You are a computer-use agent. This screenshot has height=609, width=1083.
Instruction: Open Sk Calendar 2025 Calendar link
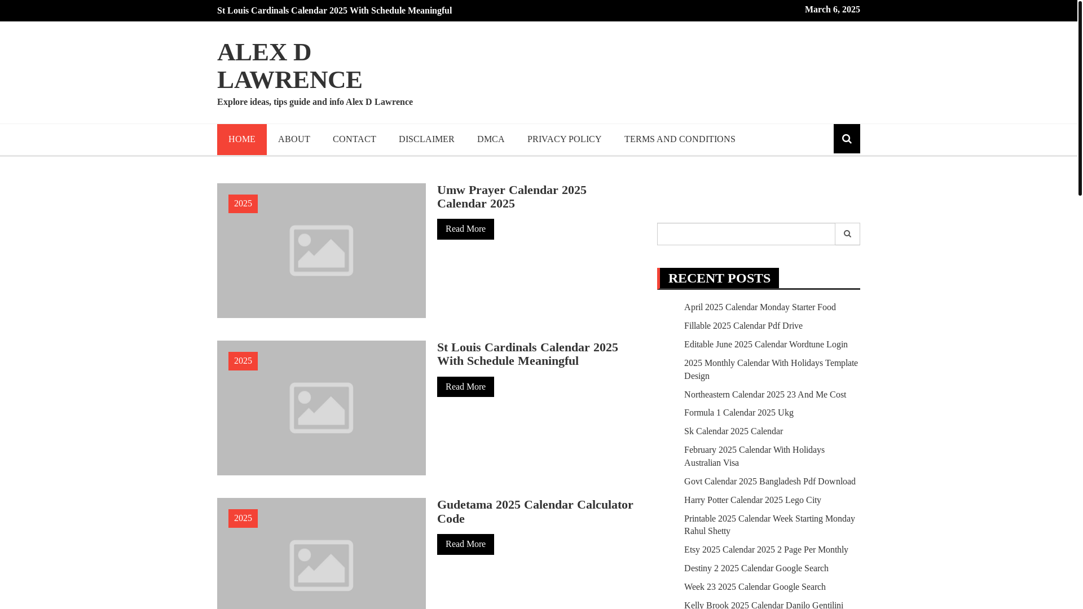[x=733, y=431]
